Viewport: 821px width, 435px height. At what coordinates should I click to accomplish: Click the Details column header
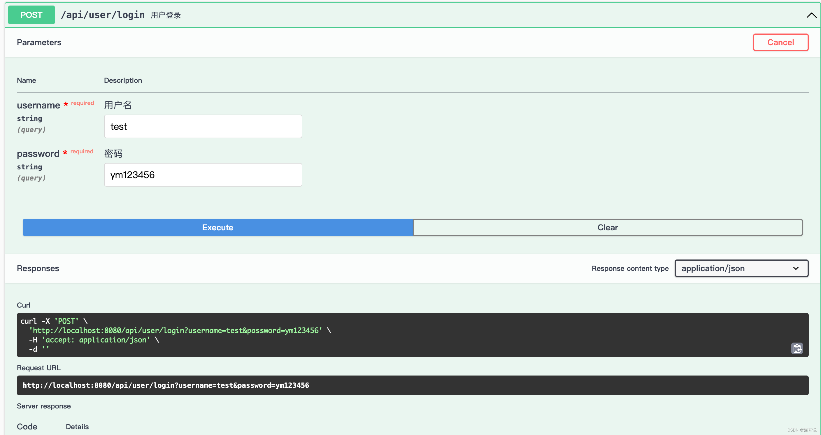[77, 426]
